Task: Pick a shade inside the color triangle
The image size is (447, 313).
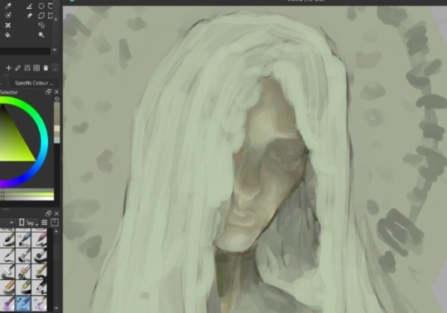Action: (14, 142)
